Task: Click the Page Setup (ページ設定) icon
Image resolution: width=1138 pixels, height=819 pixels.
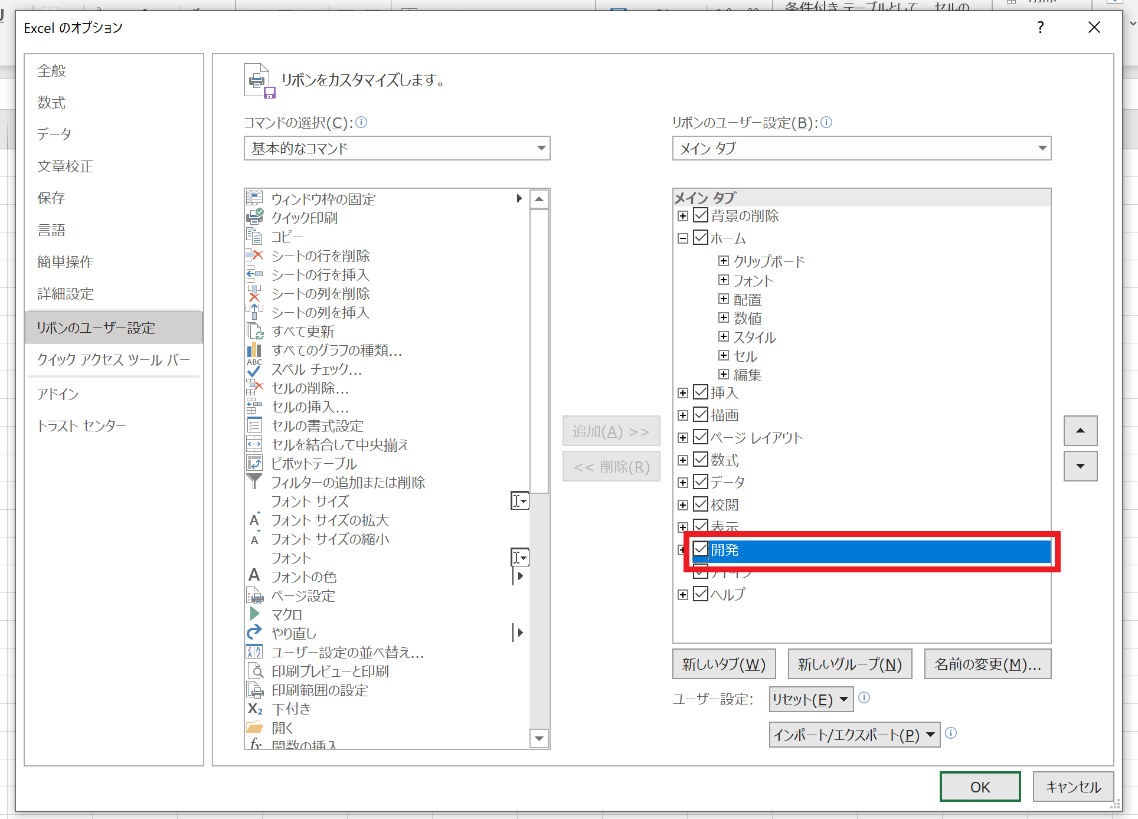Action: click(254, 595)
